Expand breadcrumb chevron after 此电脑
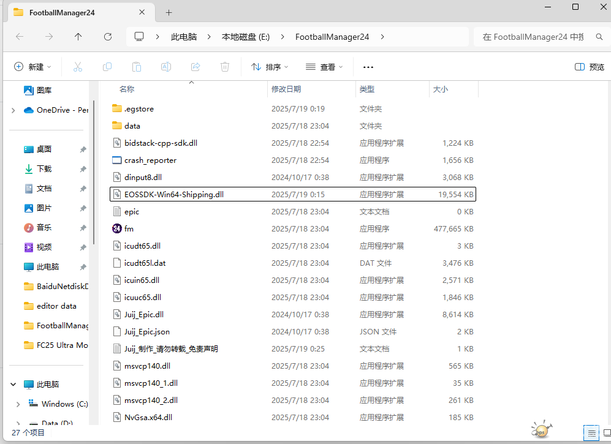This screenshot has width=611, height=444. pos(209,37)
